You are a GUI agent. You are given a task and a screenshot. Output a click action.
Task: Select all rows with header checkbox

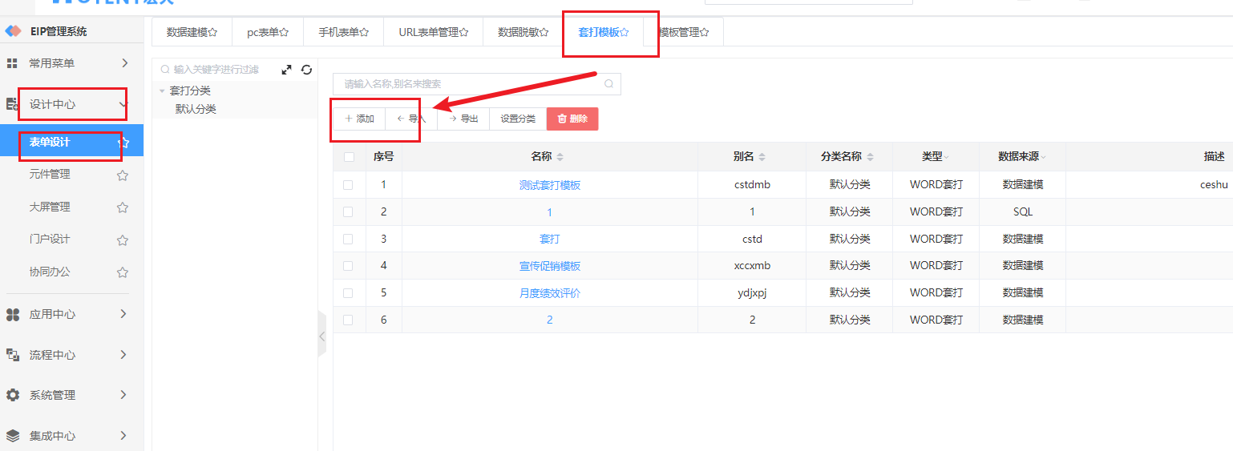pos(349,157)
